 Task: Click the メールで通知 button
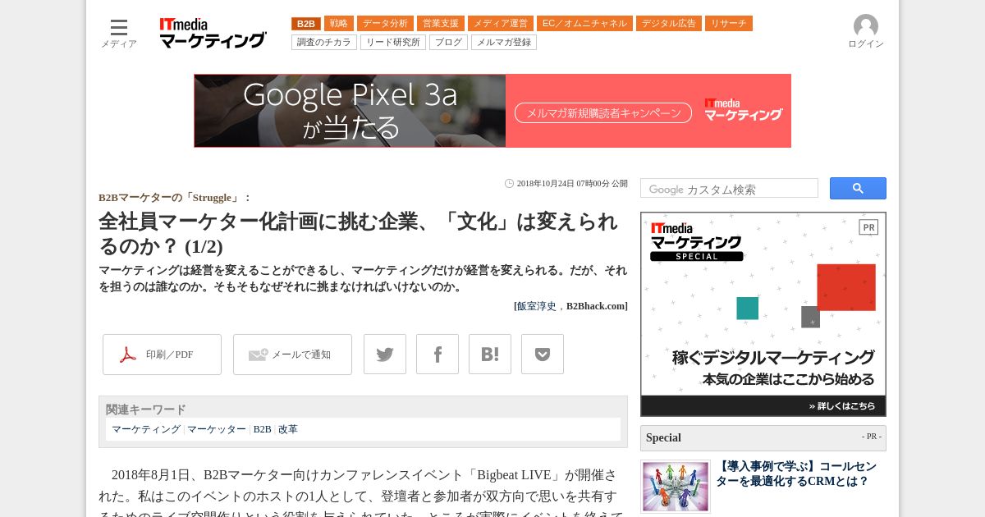click(x=292, y=355)
